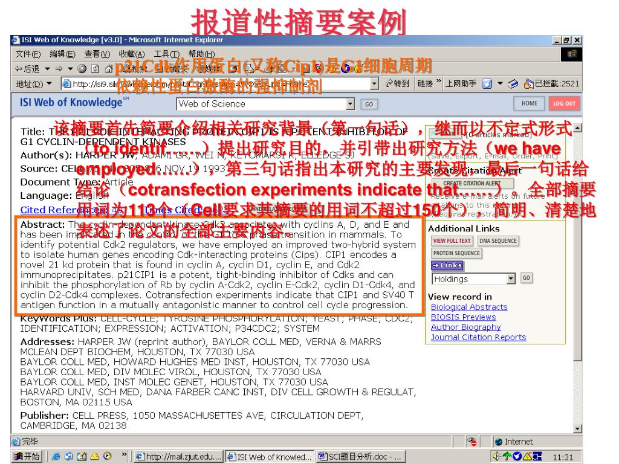Click the volume speaker tray icon
This screenshot has height=464, width=619.
coord(496,457)
